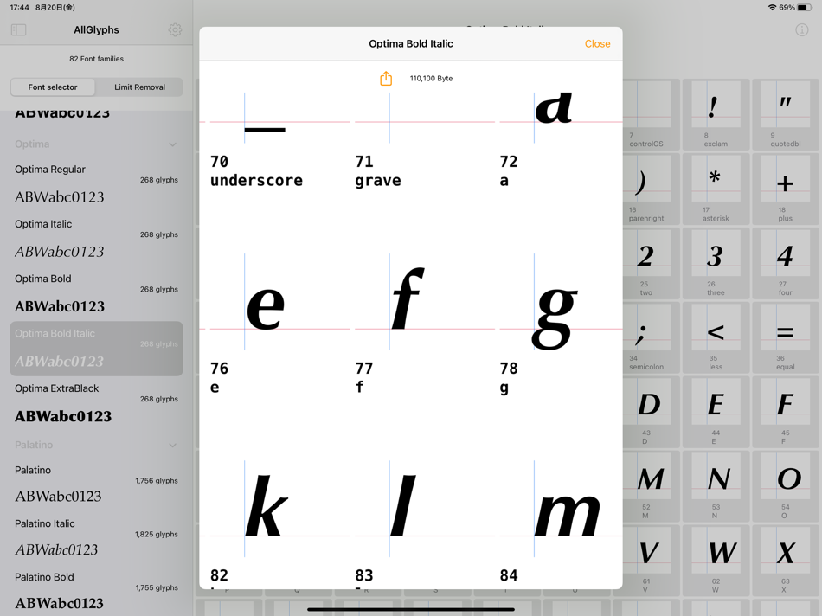
Task: Select glyph tile 53 N
Action: [716, 486]
